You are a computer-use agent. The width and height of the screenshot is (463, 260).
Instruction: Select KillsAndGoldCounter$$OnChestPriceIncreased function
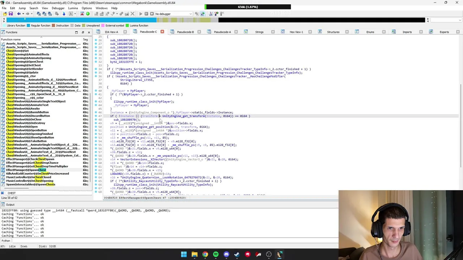pos(37,174)
